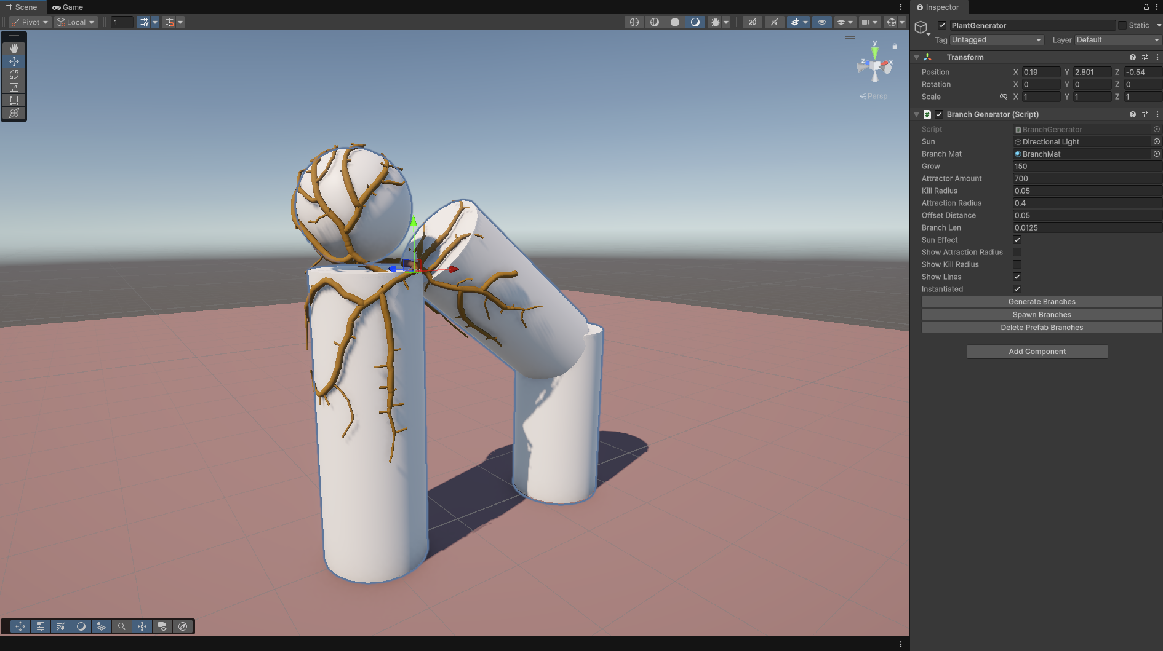Lock the Inspector panel
The height and width of the screenshot is (651, 1163).
1146,7
